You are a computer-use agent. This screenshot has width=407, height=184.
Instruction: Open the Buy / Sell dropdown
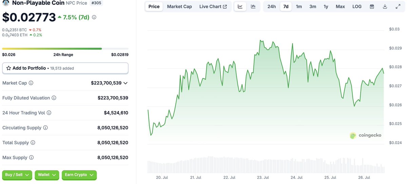coord(17,175)
